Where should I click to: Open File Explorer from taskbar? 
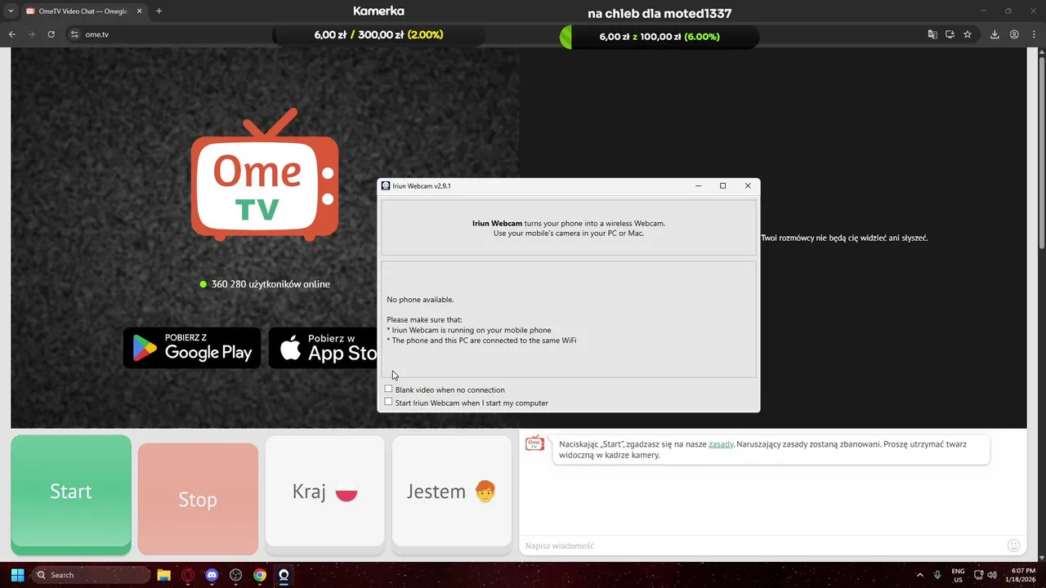click(163, 575)
